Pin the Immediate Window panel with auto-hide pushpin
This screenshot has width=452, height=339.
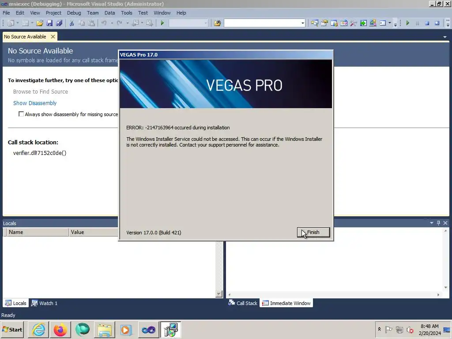(438, 223)
